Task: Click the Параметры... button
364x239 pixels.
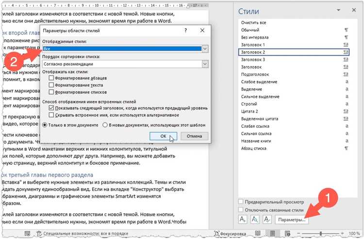Action: click(292, 220)
